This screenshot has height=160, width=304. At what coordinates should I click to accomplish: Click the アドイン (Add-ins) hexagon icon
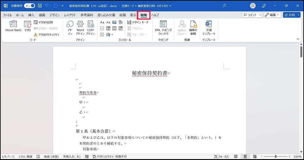[70, 28]
